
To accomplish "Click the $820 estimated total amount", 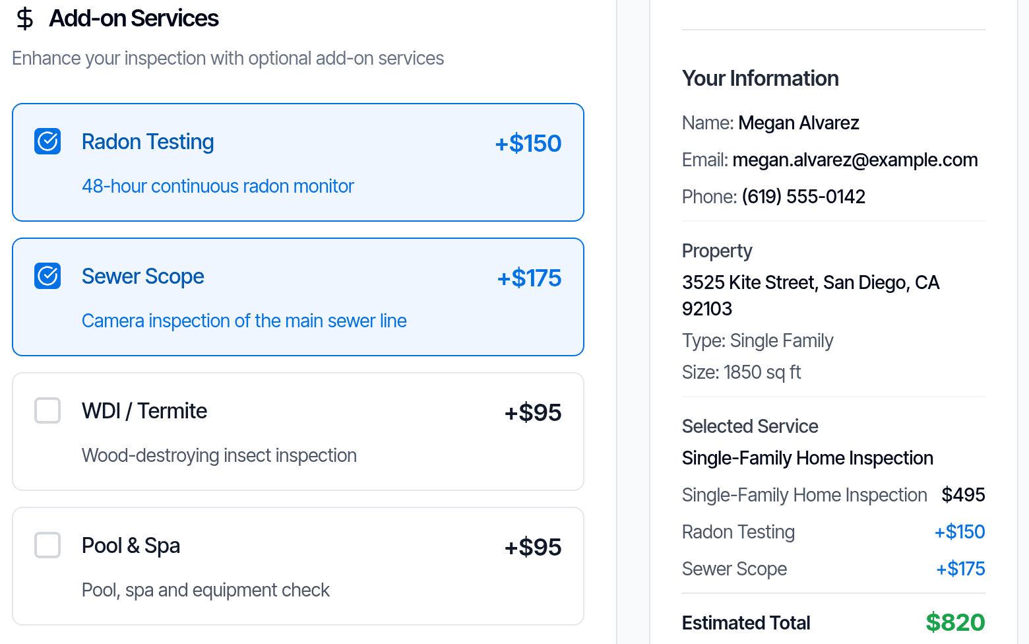I will [955, 622].
